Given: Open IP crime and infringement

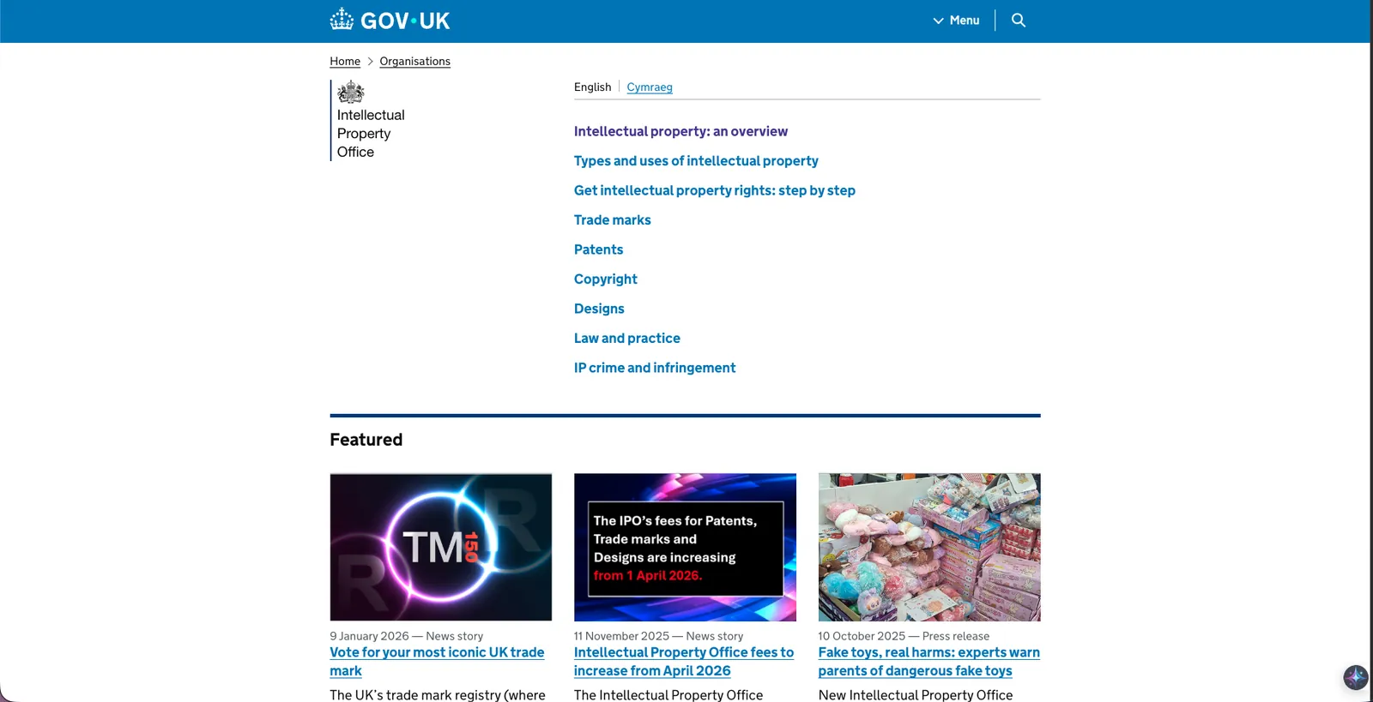Looking at the screenshot, I should point(655,368).
